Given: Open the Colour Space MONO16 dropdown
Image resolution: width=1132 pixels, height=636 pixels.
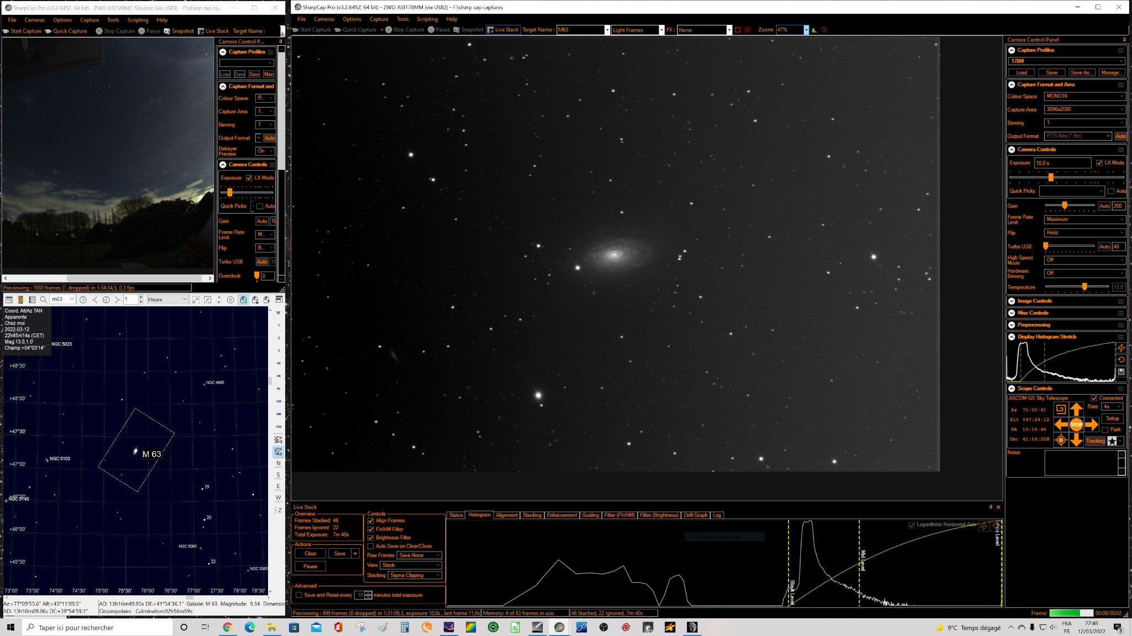Looking at the screenshot, I should [x=1084, y=96].
